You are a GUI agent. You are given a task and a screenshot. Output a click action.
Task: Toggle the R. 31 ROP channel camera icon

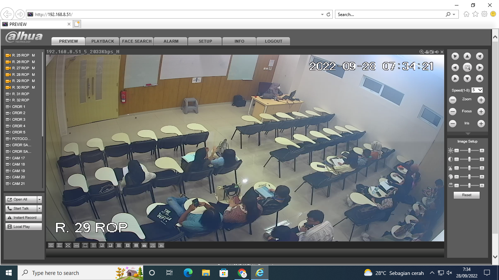pyautogui.click(x=8, y=94)
